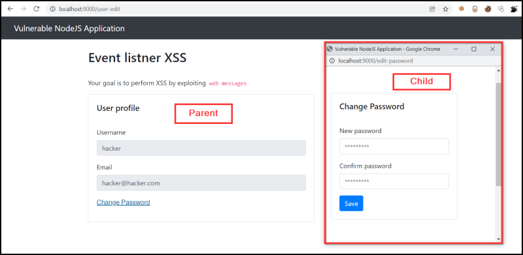Click the globe icon in child window title

[330, 49]
